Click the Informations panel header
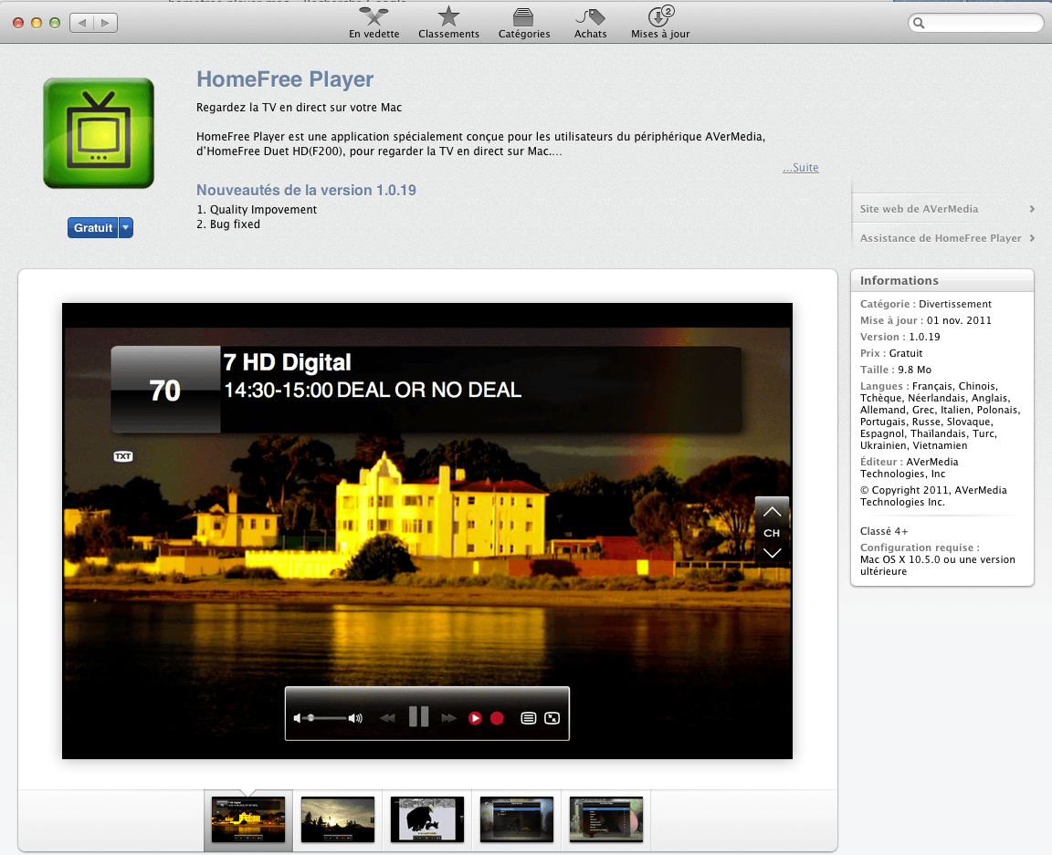Viewport: 1052px width, 855px height. (942, 280)
